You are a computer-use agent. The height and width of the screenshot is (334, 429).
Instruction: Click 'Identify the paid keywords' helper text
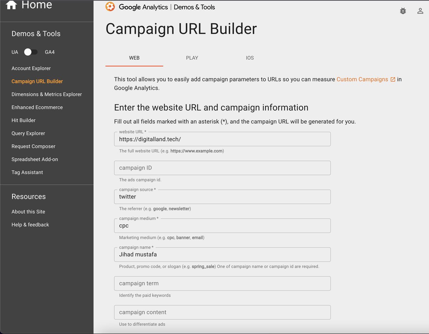pyautogui.click(x=145, y=295)
